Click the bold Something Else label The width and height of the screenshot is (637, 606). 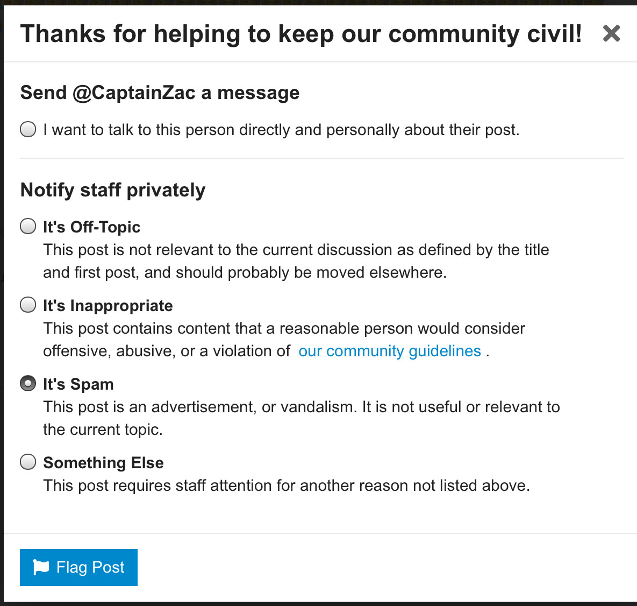(104, 463)
